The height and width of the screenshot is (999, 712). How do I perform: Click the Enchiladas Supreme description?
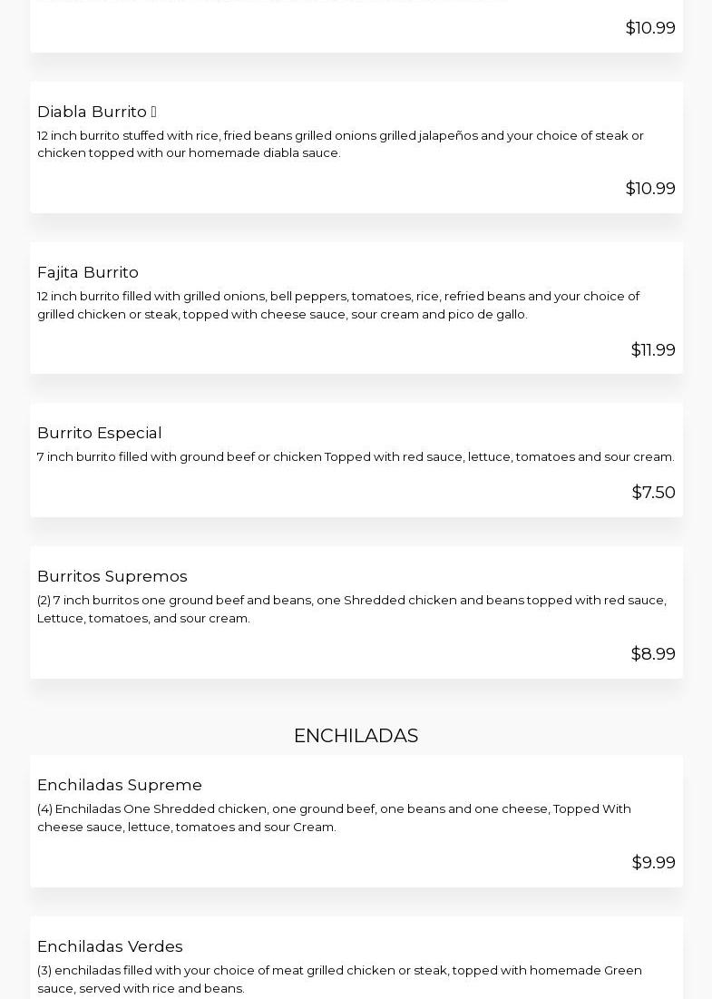pos(334,818)
